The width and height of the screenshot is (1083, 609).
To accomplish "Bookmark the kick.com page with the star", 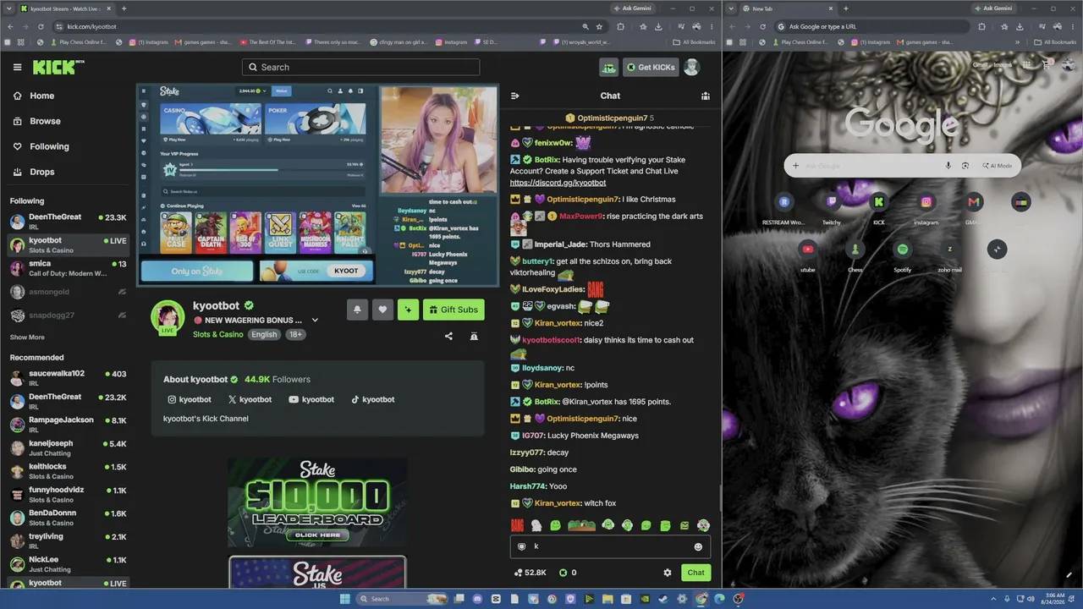I will (x=599, y=26).
